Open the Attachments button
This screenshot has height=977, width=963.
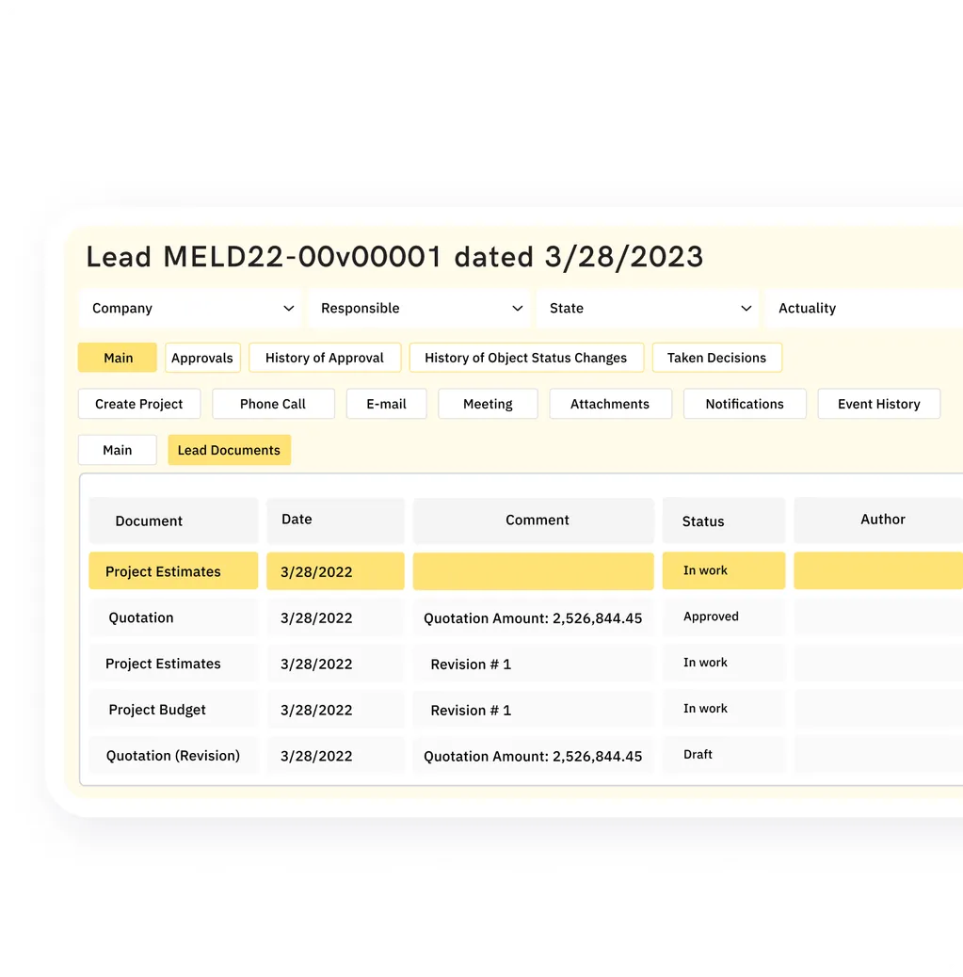point(610,404)
